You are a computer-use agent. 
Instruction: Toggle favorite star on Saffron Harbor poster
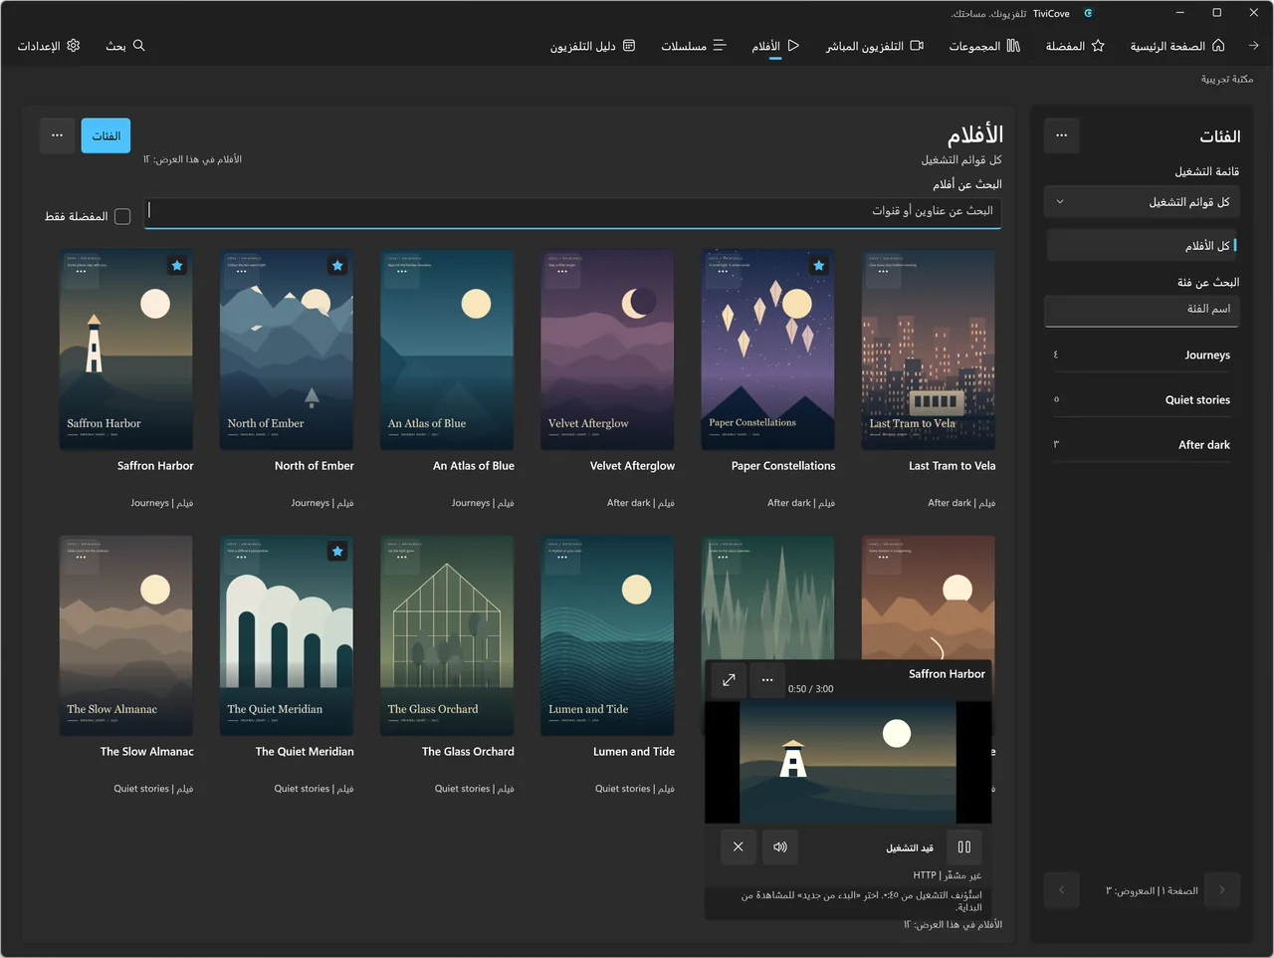[177, 266]
